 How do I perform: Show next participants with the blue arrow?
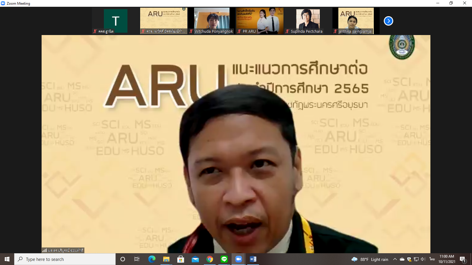click(388, 21)
